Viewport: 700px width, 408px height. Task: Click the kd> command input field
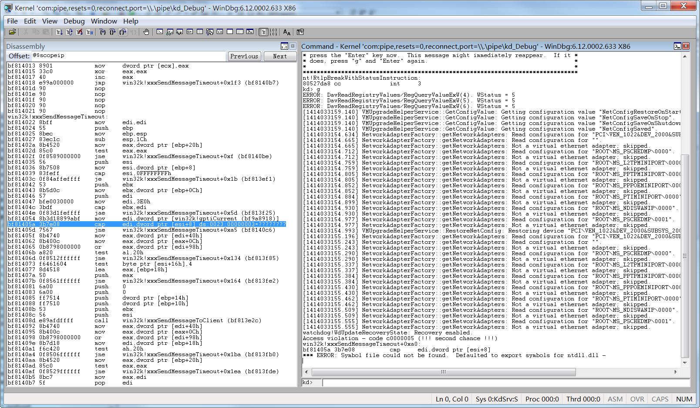(506, 382)
